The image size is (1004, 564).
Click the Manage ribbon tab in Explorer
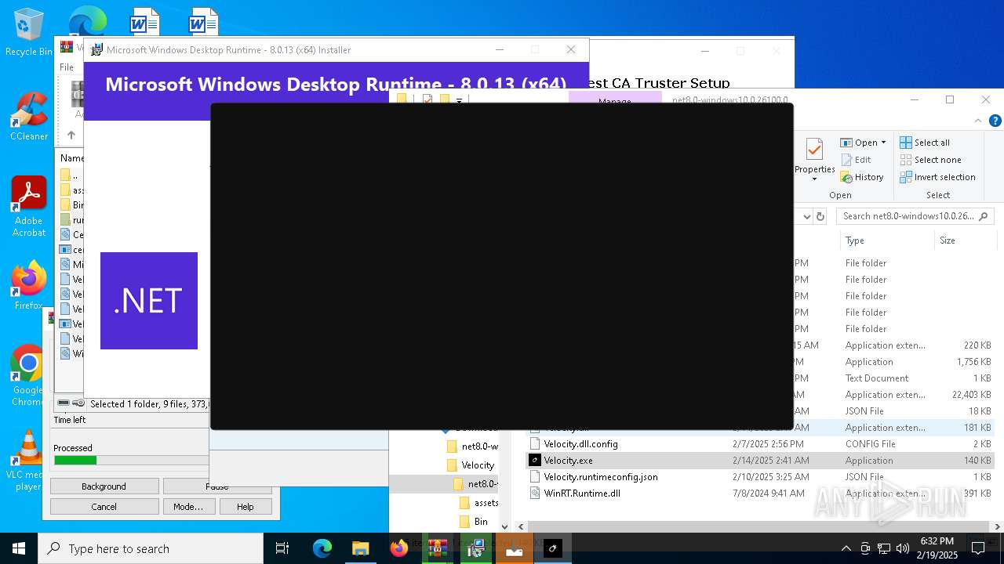click(x=615, y=100)
